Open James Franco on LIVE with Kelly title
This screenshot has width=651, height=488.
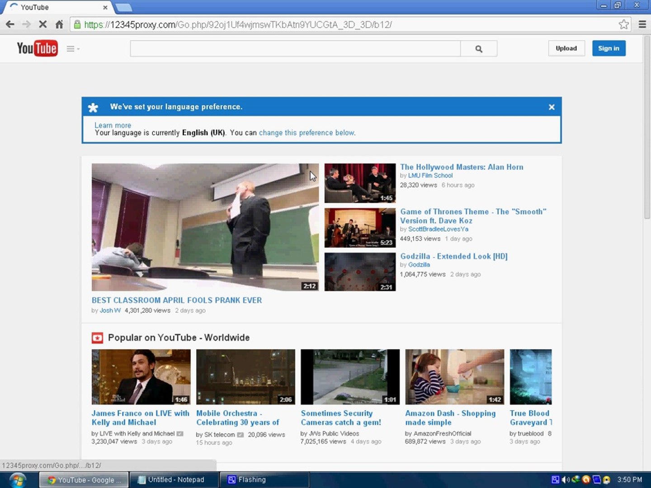point(141,418)
